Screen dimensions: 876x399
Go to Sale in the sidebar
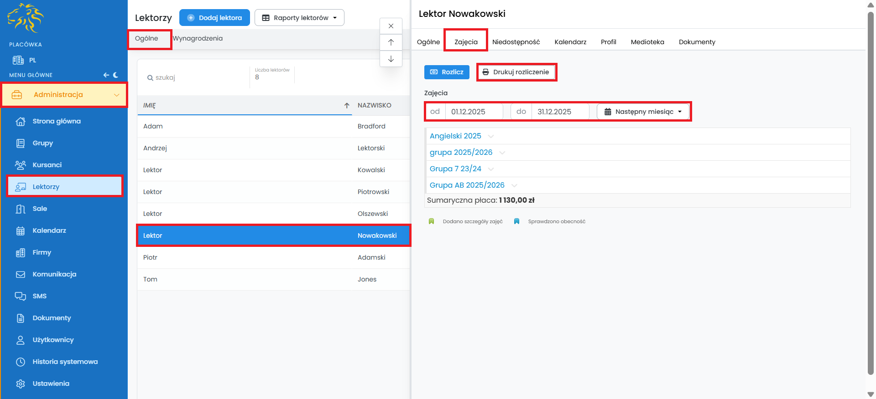40,209
